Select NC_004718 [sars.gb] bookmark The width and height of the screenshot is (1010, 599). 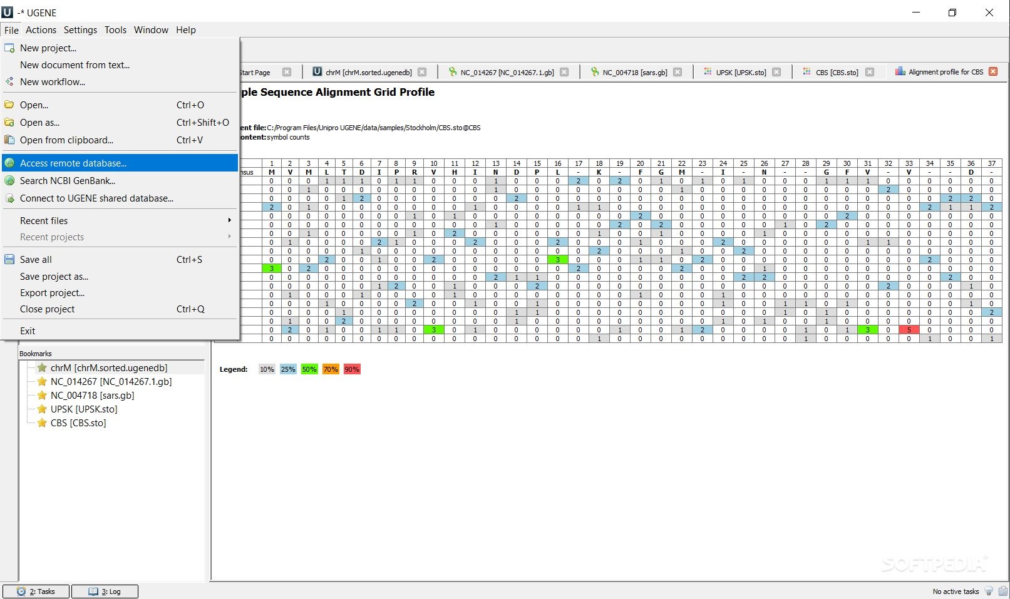92,396
